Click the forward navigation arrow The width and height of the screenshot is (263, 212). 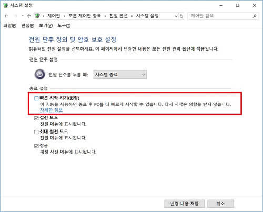(x=15, y=16)
